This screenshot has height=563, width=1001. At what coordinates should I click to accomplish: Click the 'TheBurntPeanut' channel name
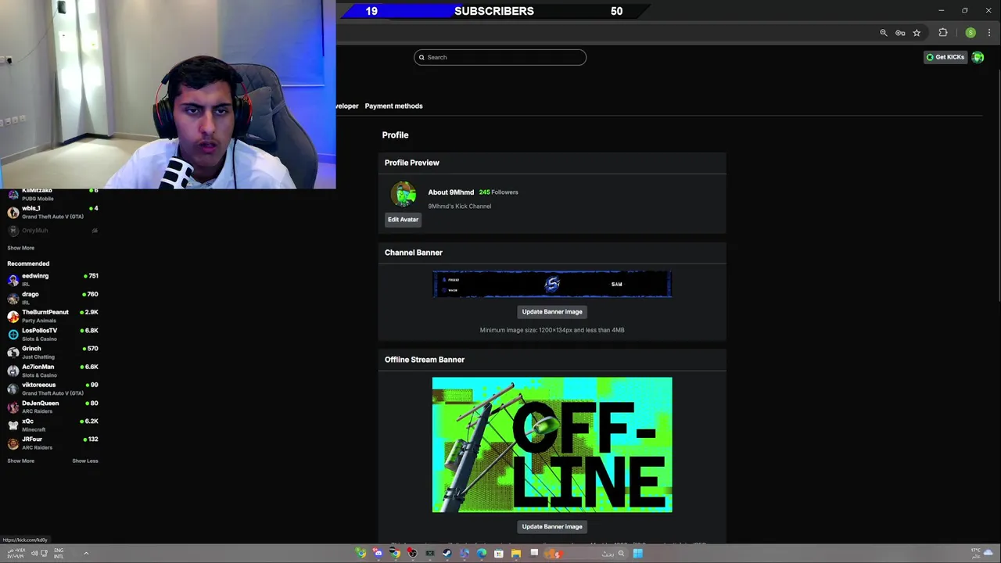click(45, 312)
